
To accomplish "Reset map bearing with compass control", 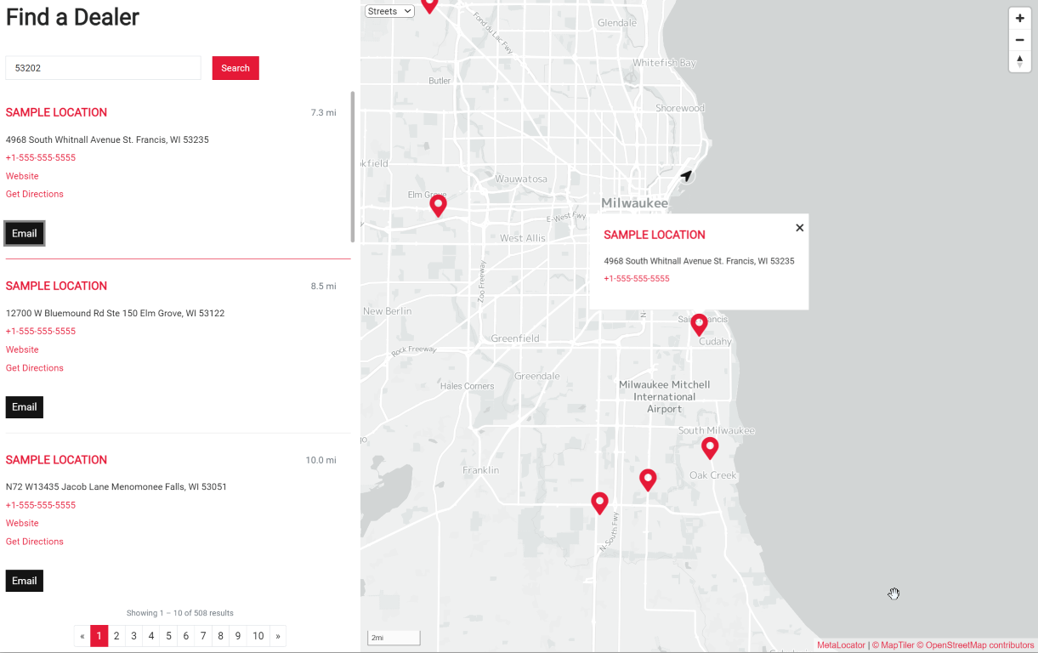I will coord(1019,60).
